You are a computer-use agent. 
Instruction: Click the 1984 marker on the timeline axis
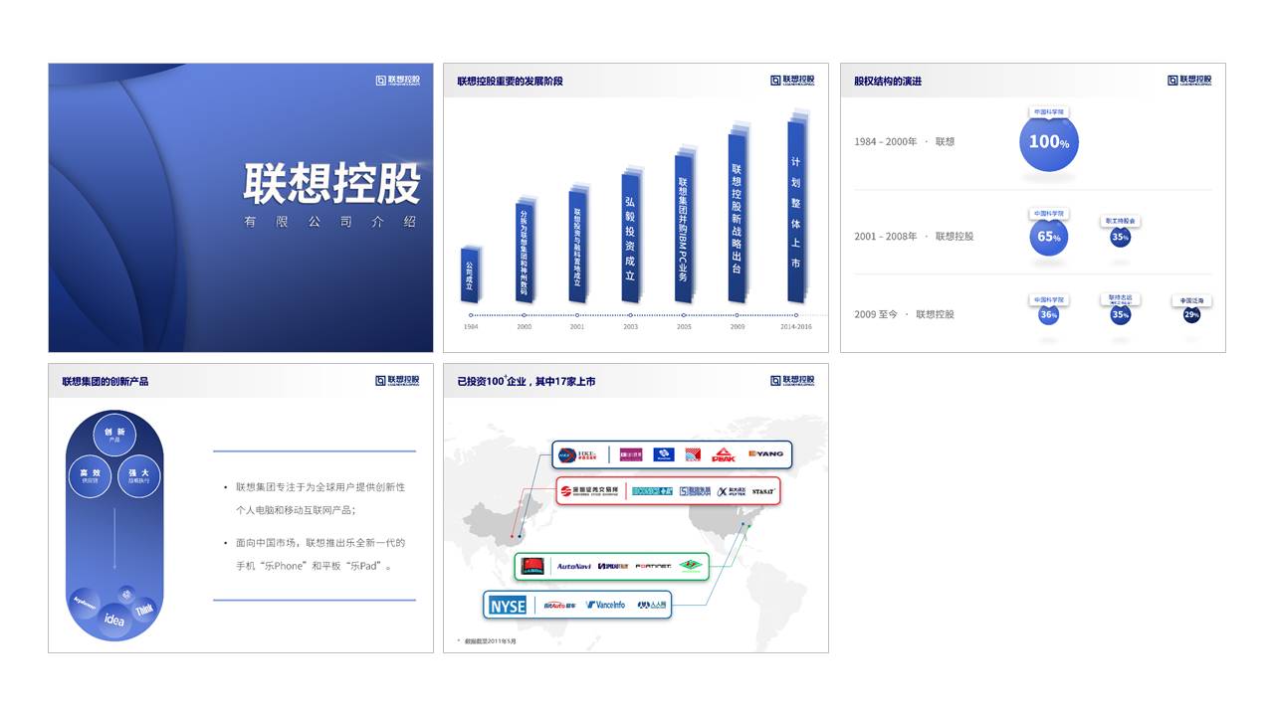[471, 316]
